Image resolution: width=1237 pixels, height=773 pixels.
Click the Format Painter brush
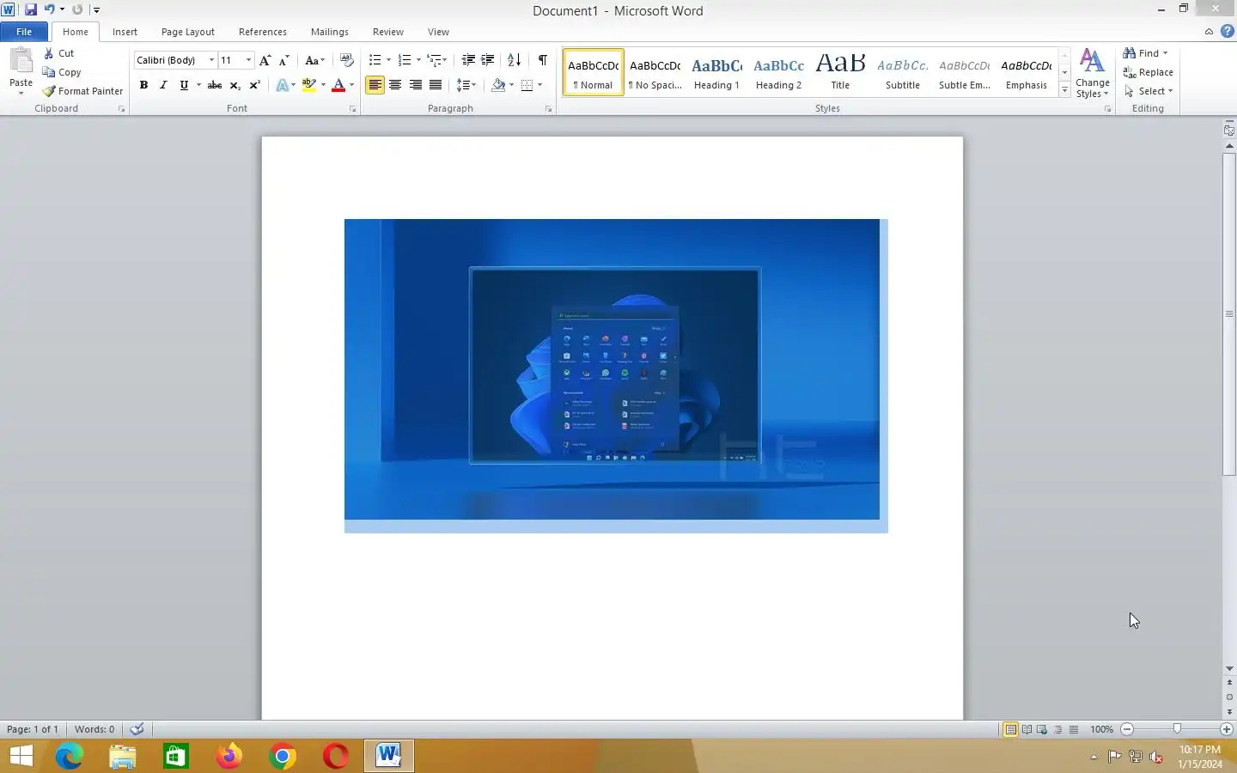(x=50, y=91)
